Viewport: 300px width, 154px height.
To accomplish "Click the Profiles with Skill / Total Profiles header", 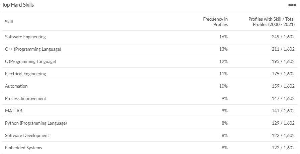I will [271, 22].
